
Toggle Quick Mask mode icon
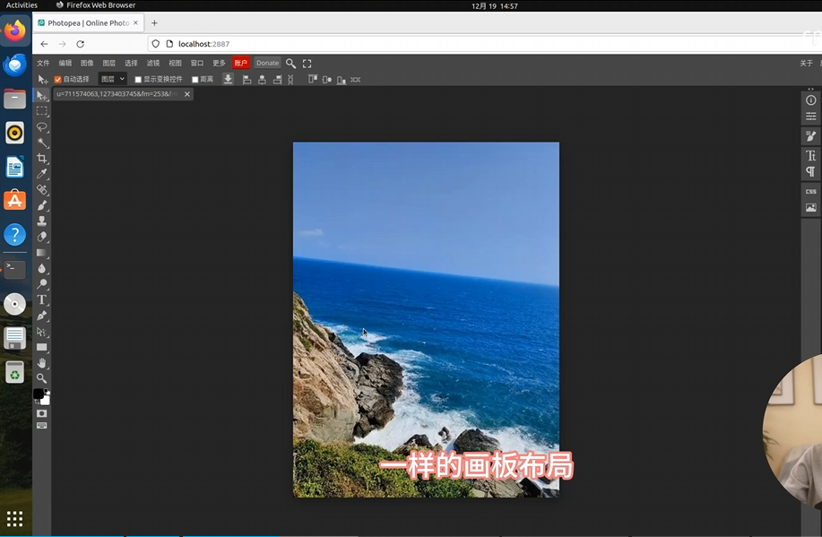(x=42, y=414)
